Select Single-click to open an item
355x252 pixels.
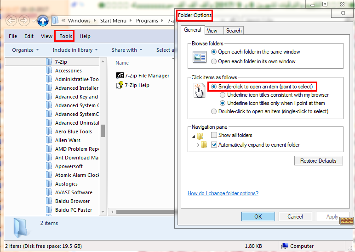213,87
